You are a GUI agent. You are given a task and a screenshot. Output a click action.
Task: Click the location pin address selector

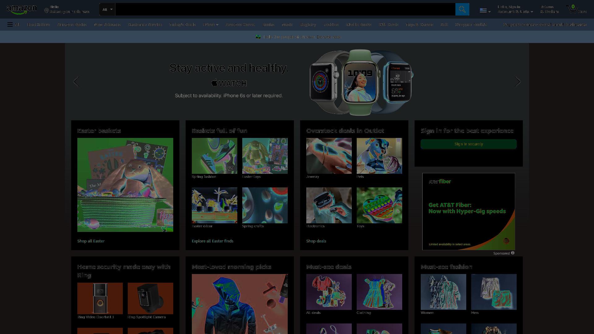tap(67, 9)
